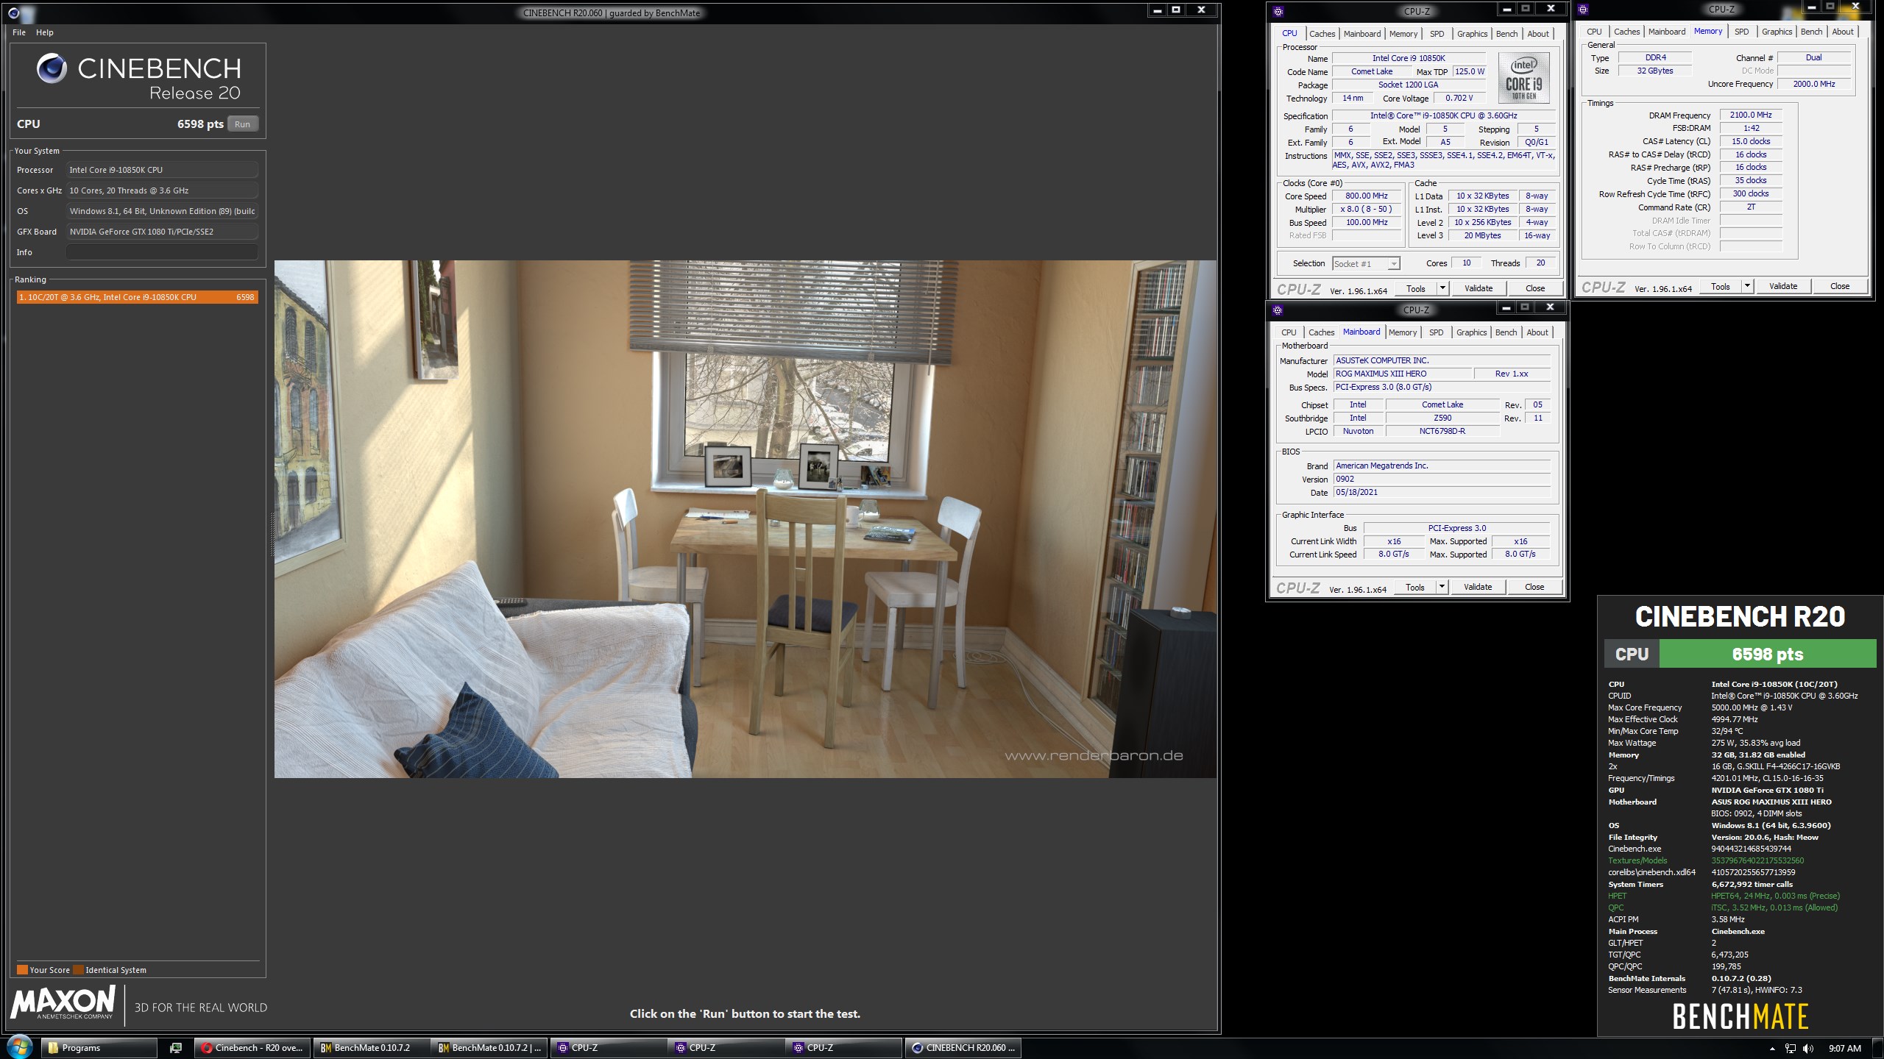
Task: Click the ROG MAXIMUS XIII HERO model field
Action: click(1402, 374)
